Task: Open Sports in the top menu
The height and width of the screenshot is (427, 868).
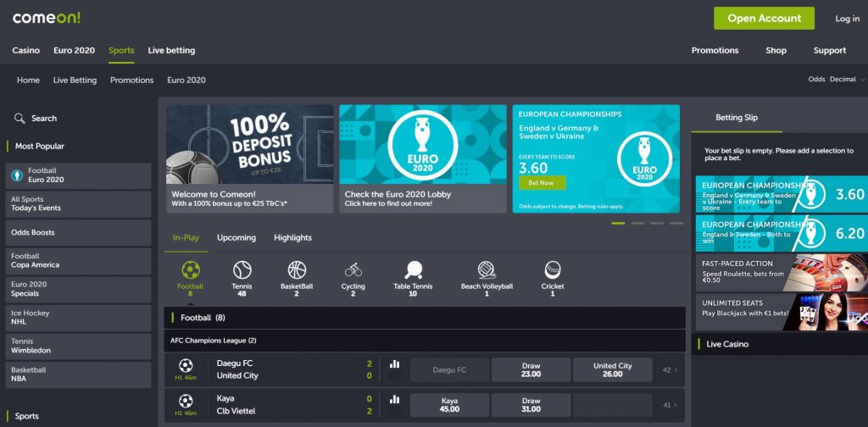Action: point(121,50)
